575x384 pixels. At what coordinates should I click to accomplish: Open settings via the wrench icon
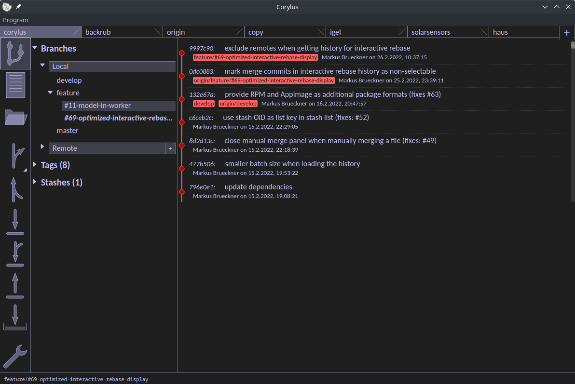click(x=15, y=357)
